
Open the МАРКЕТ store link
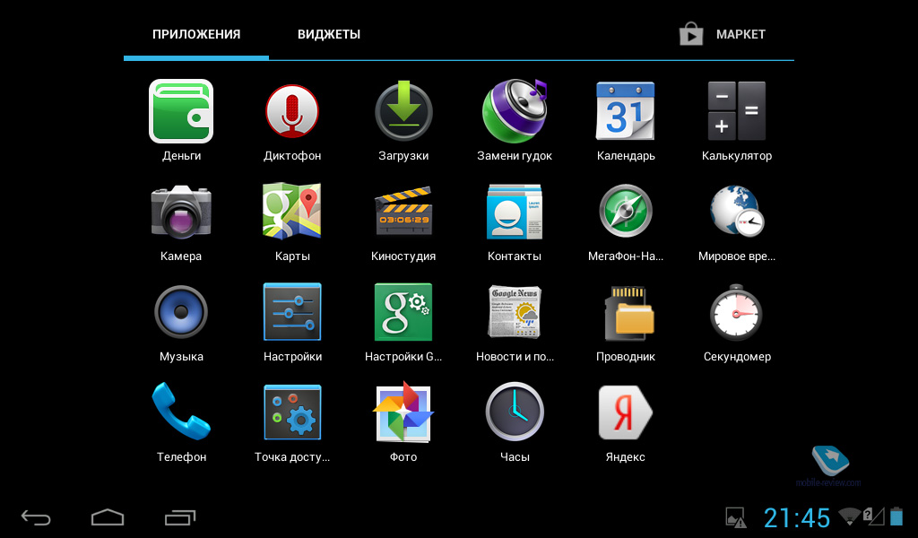point(723,34)
